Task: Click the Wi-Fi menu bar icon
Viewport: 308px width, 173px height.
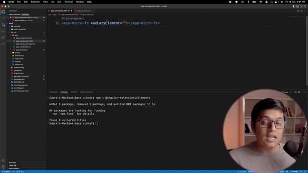Action: pyautogui.click(x=261, y=2)
